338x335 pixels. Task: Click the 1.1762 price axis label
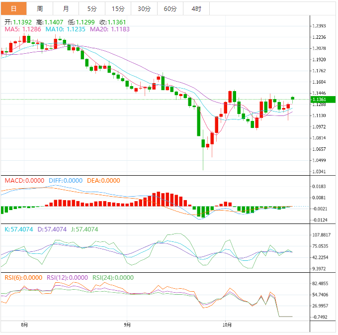pos(319,71)
